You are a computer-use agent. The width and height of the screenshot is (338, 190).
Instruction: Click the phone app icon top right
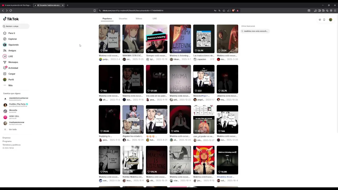324,20
